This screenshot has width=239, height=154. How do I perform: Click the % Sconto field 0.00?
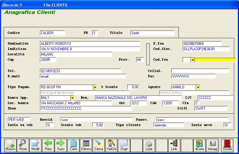point(133,87)
